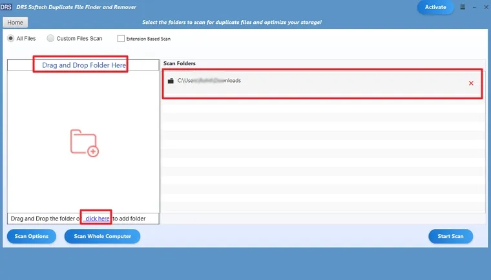The image size is (491, 280).
Task: Select the Custom Files Scan option
Action: pyautogui.click(x=50, y=38)
